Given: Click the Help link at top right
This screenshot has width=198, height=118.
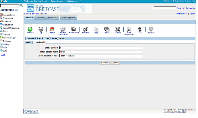Looking at the screenshot, I should pos(193,1).
